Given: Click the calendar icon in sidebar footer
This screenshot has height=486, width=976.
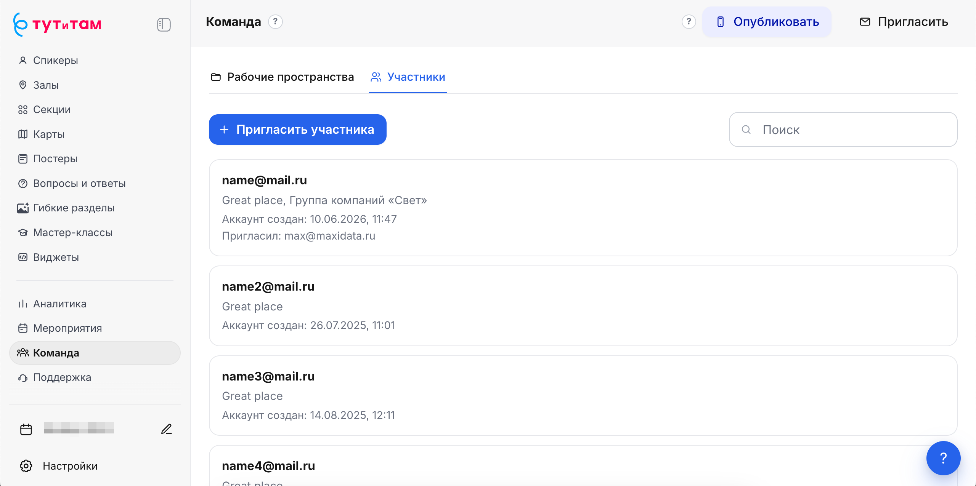Looking at the screenshot, I should (26, 429).
